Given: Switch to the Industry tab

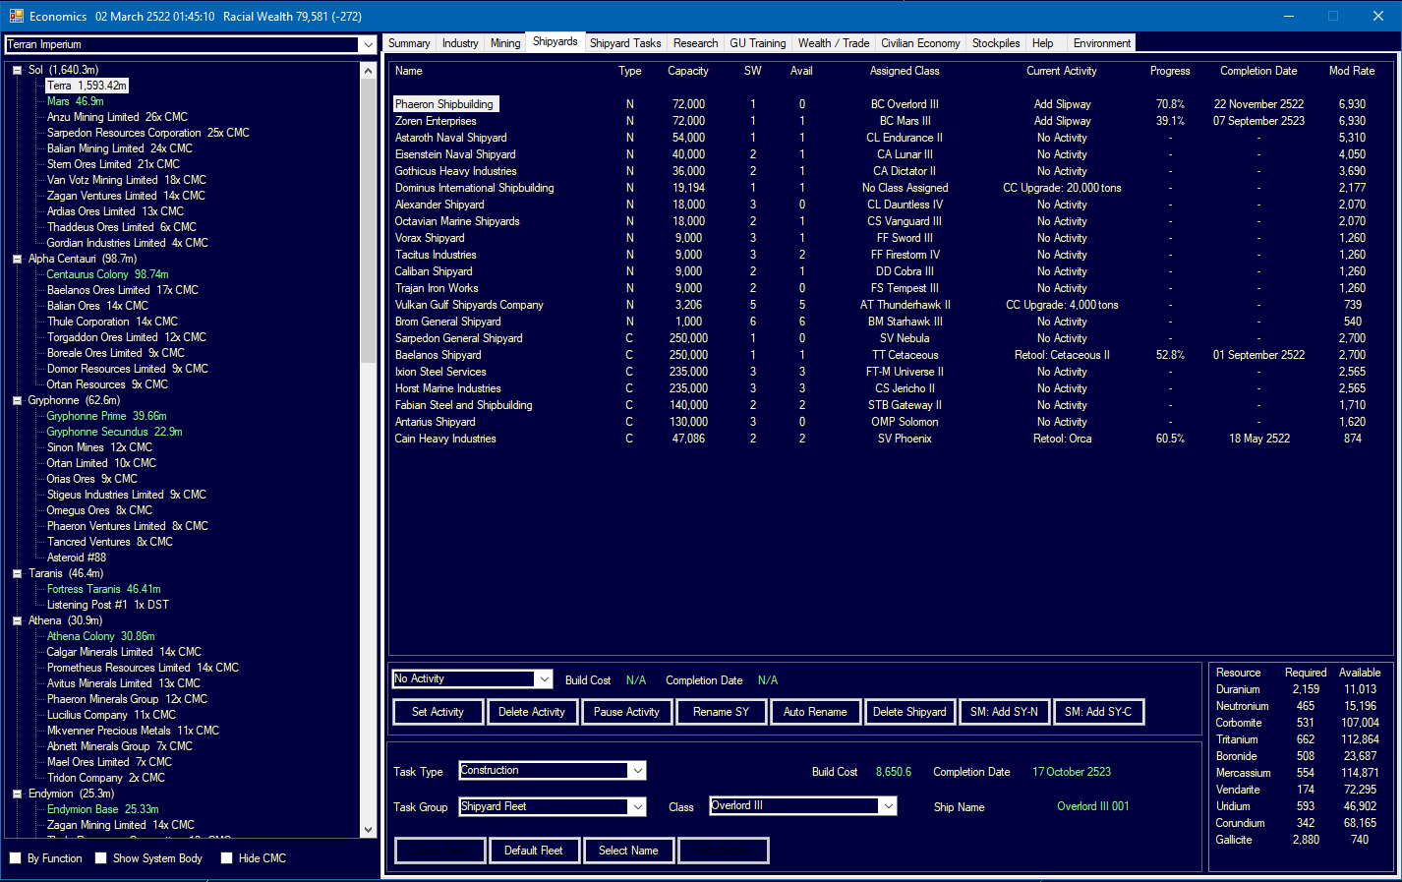Looking at the screenshot, I should coord(460,43).
